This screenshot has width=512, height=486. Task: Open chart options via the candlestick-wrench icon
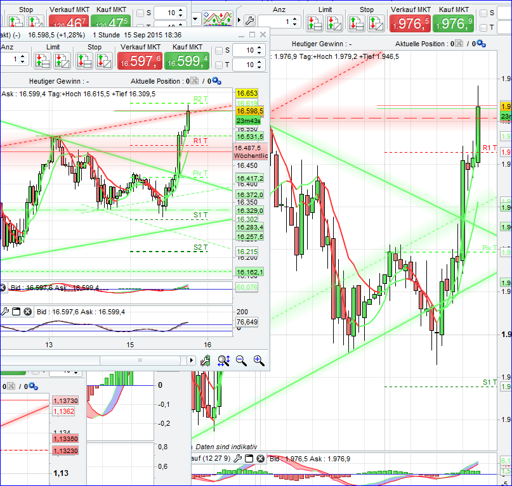coord(205,361)
